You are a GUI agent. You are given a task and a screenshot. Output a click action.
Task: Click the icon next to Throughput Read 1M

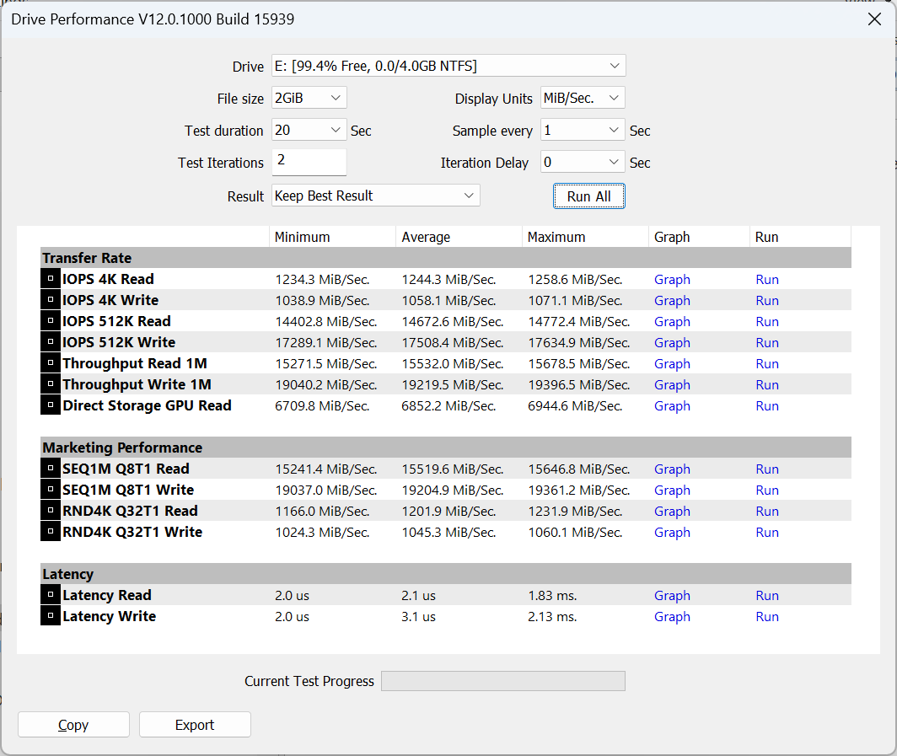coord(51,363)
